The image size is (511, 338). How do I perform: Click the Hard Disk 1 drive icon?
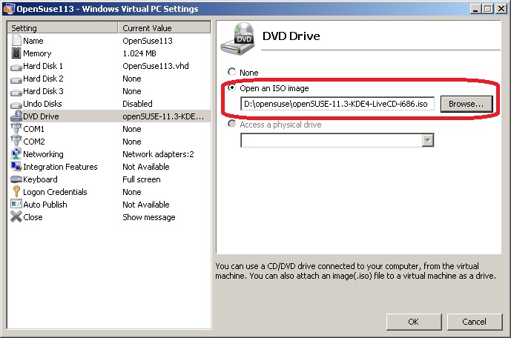(x=16, y=67)
